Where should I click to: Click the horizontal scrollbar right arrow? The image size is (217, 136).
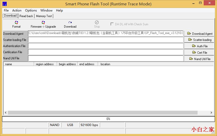point(211,113)
